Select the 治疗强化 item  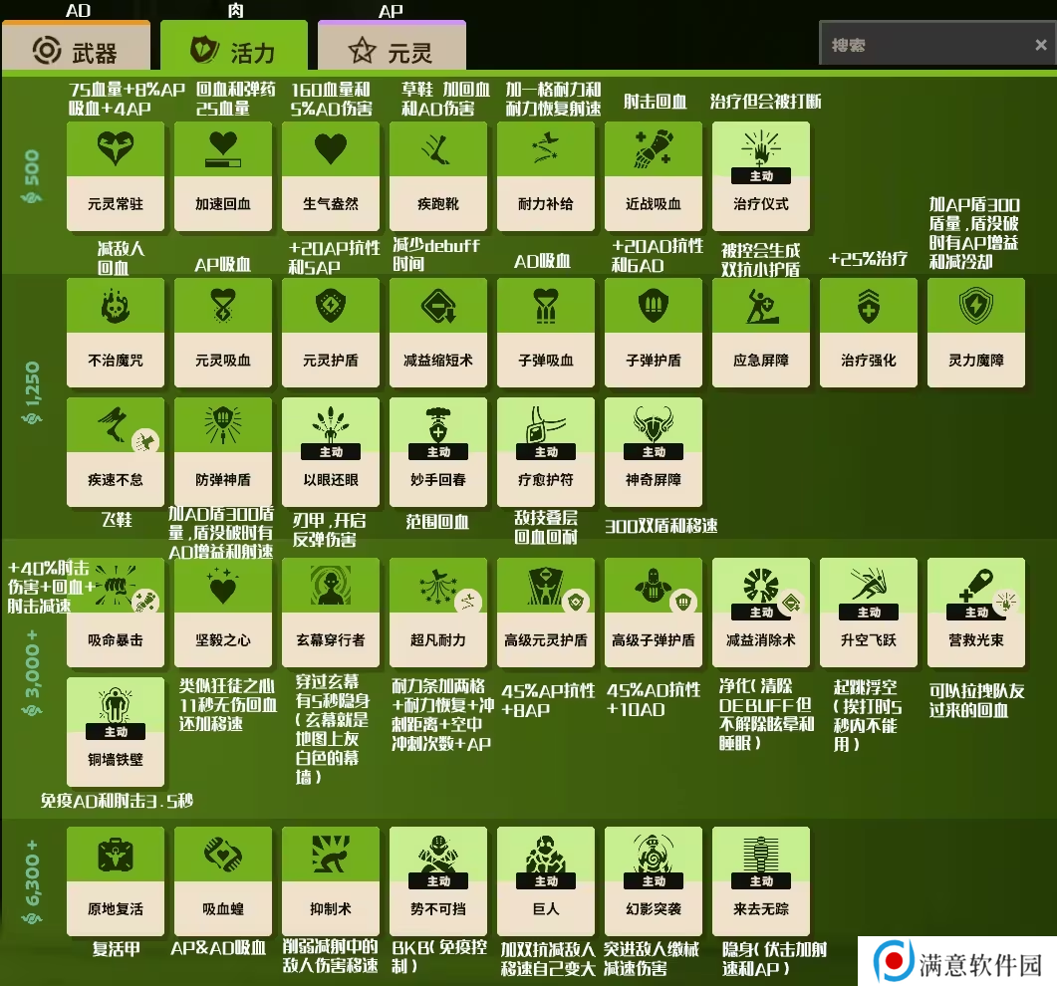pos(869,333)
